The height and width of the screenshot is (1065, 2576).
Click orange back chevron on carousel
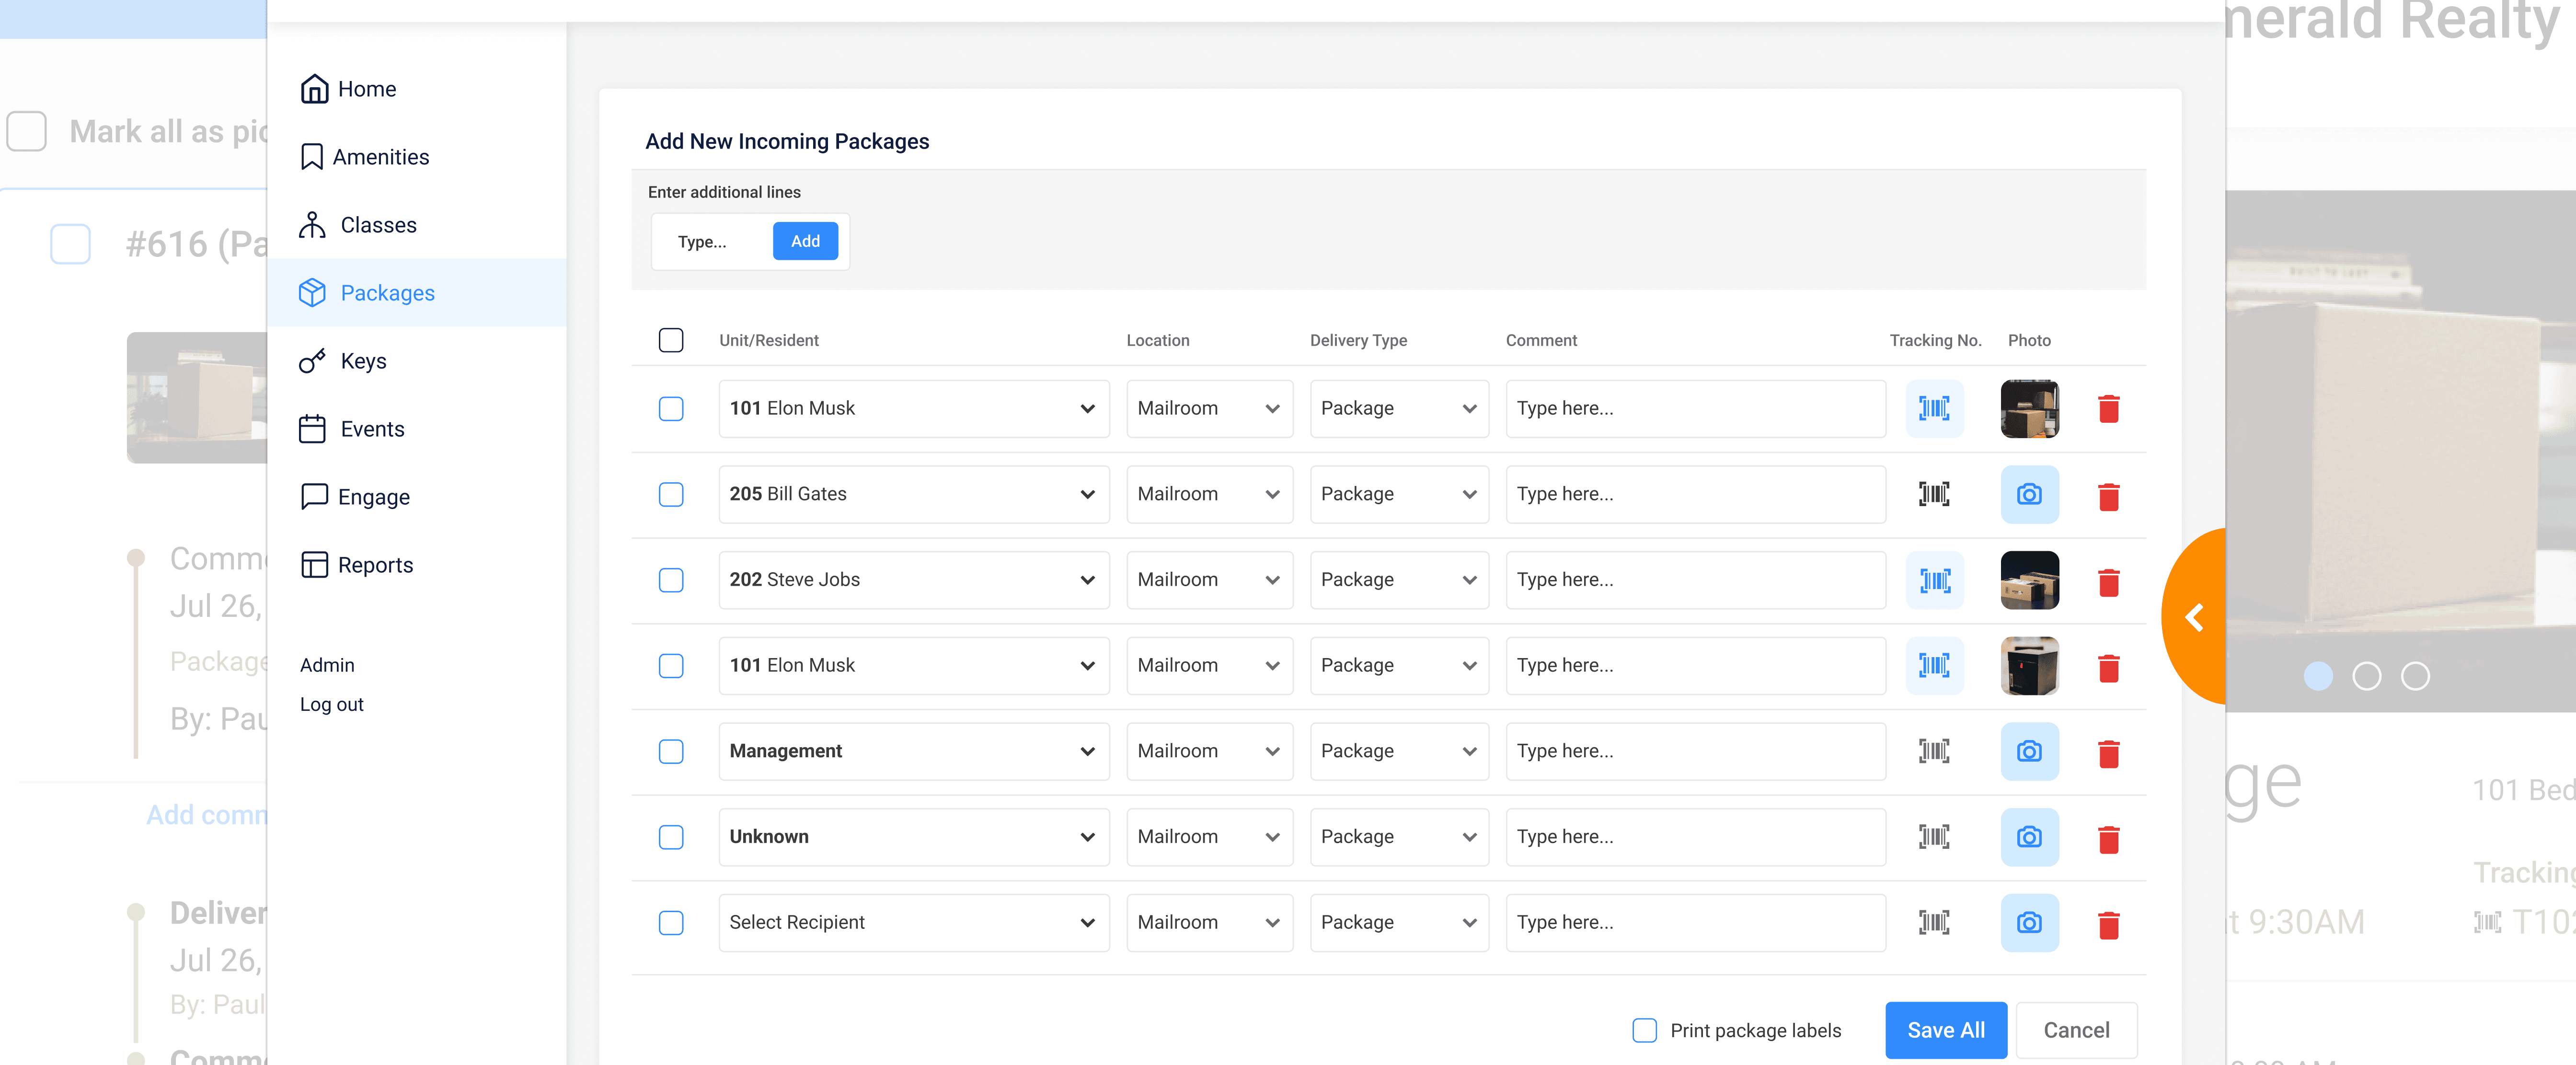[x=2194, y=617]
